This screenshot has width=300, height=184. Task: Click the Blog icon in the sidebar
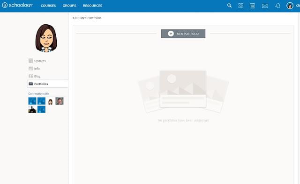pos(30,76)
